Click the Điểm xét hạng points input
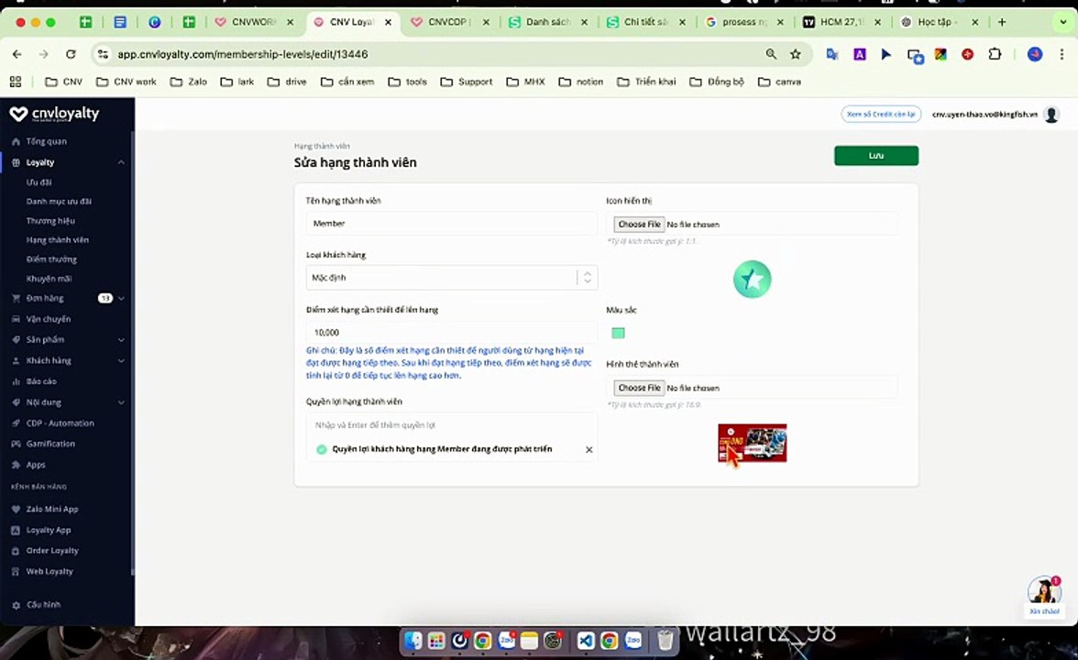The image size is (1078, 660). tap(452, 332)
